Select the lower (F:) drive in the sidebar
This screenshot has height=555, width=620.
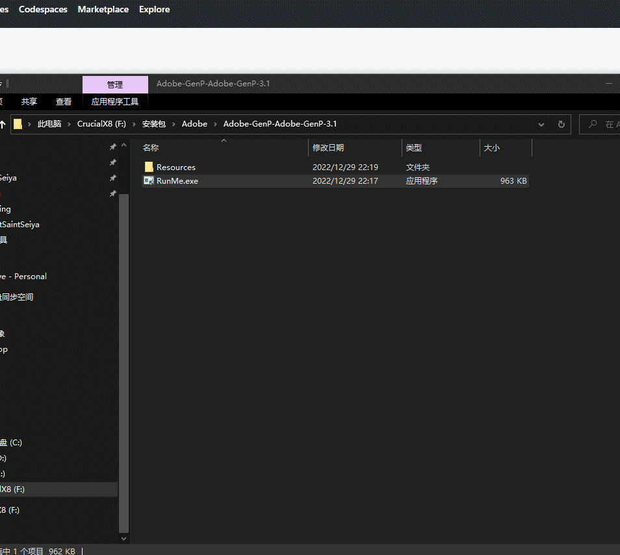10,510
